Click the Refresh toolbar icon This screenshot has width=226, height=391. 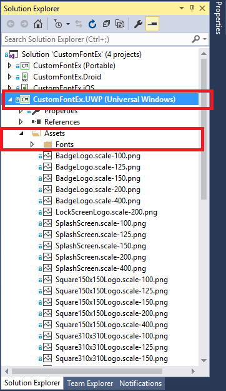(92, 24)
